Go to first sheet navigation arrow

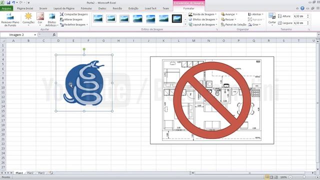click(2, 173)
